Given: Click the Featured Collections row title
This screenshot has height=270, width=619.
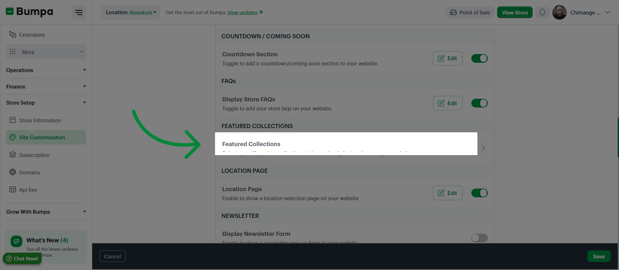Looking at the screenshot, I should [x=251, y=144].
